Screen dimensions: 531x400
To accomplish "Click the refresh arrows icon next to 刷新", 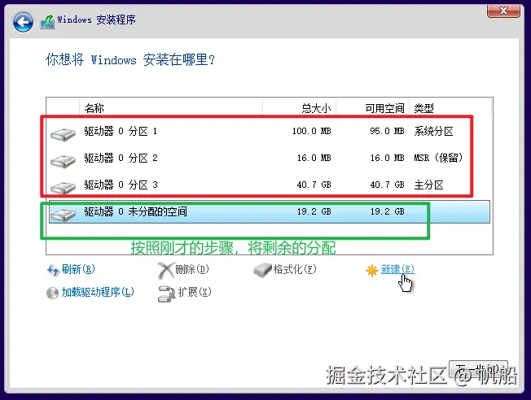I will 53,270.
